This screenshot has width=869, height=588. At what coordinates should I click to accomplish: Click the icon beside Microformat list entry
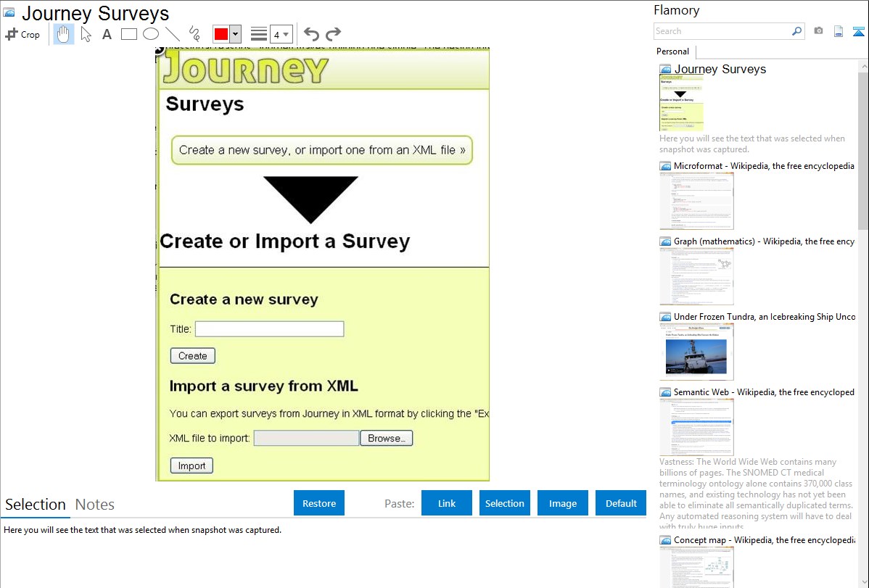[665, 166]
